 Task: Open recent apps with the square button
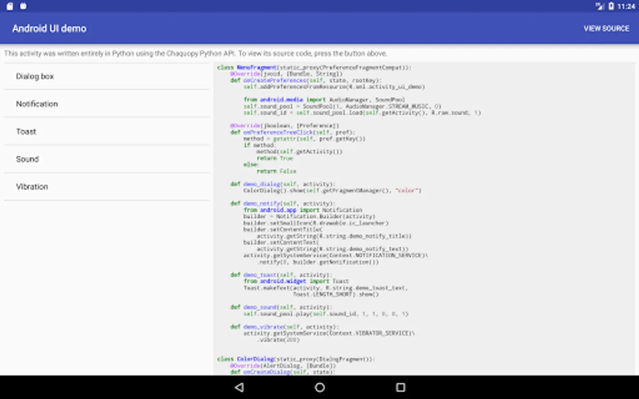[400, 387]
